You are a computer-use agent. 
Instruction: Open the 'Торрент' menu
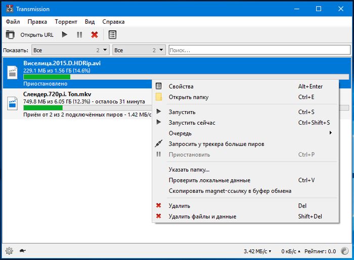pyautogui.click(x=66, y=22)
